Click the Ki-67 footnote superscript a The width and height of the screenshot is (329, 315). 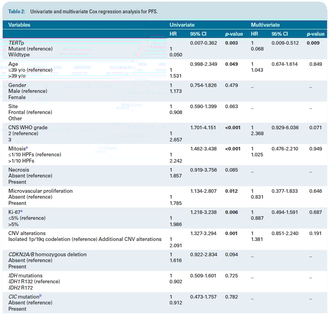pyautogui.click(x=26, y=211)
